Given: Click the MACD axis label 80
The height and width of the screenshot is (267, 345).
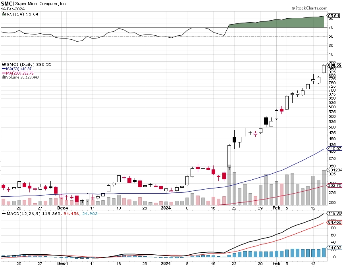Looking at the screenshot, I should pos(333,228).
